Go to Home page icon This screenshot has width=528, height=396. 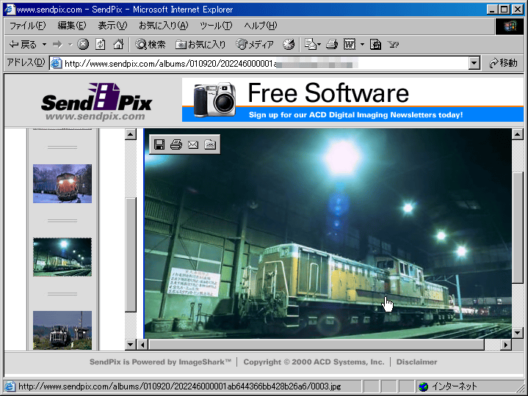coord(117,45)
